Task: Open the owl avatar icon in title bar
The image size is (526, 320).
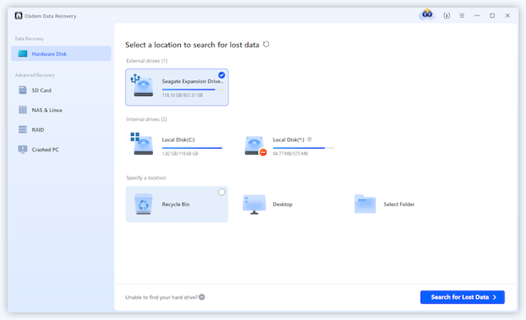Action: (427, 15)
